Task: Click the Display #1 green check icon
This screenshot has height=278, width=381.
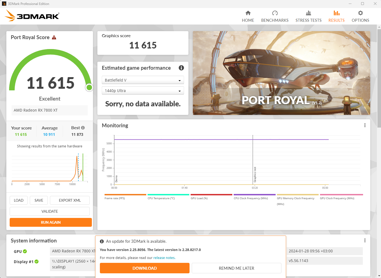Action: coord(36,261)
